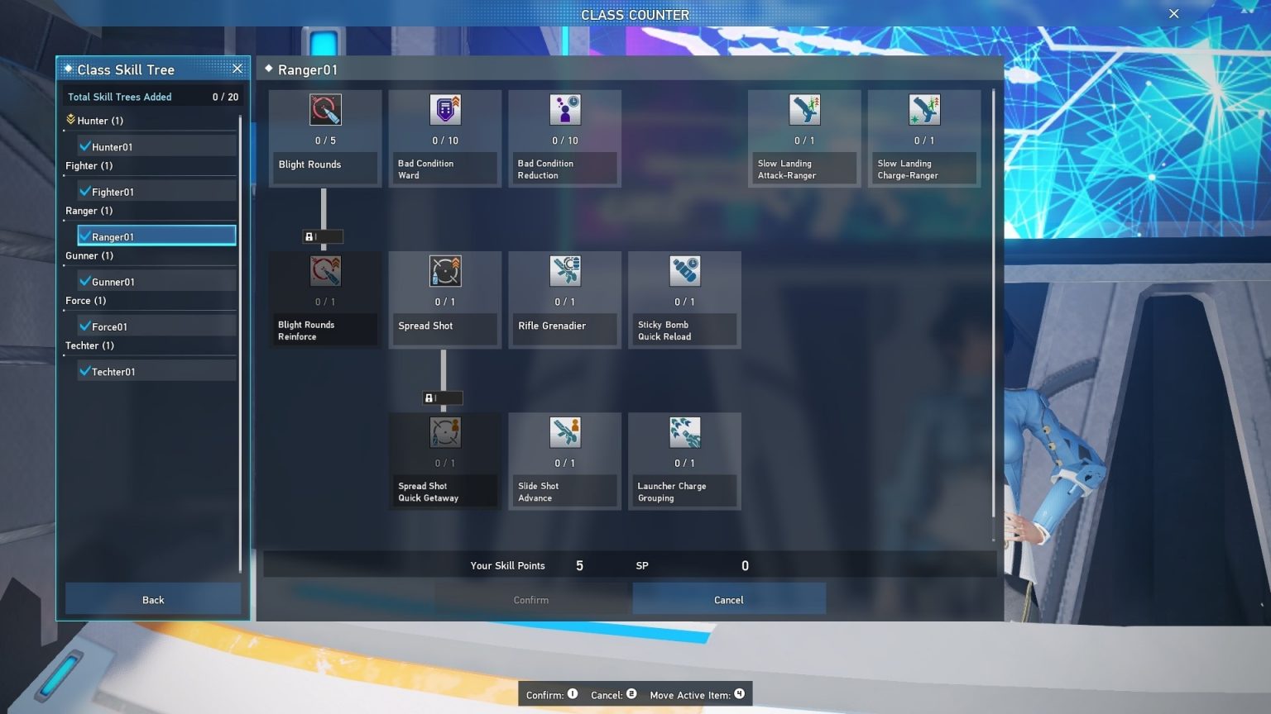Select the Spread Shot skill icon
The height and width of the screenshot is (714, 1271).
[x=445, y=271]
